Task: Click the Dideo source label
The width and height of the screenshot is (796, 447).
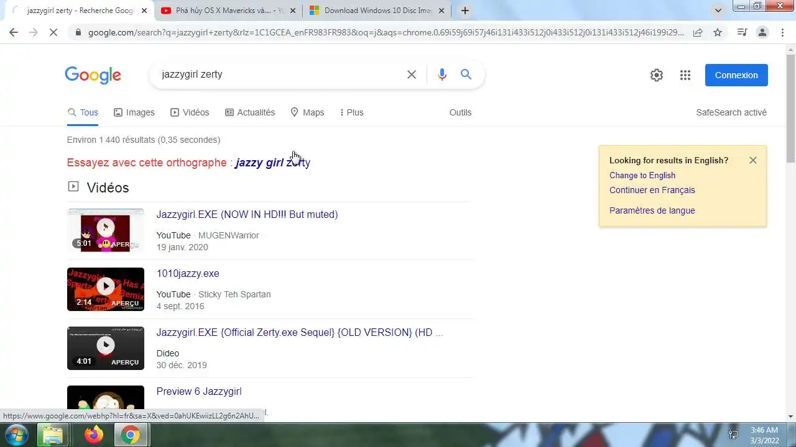Action: click(x=168, y=353)
